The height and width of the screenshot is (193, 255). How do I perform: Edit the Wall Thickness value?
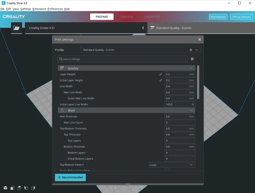click(x=180, y=117)
